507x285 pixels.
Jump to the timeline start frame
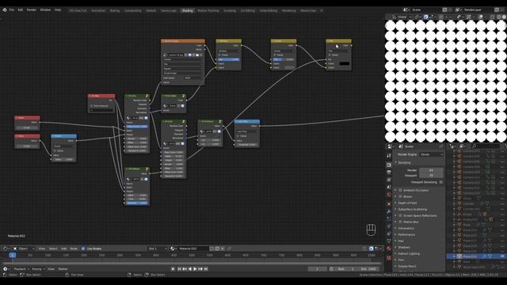[180, 269]
